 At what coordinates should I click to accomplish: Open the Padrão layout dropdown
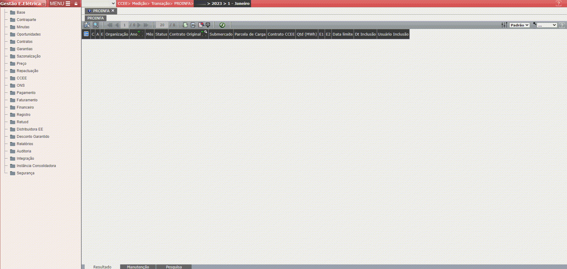point(519,25)
